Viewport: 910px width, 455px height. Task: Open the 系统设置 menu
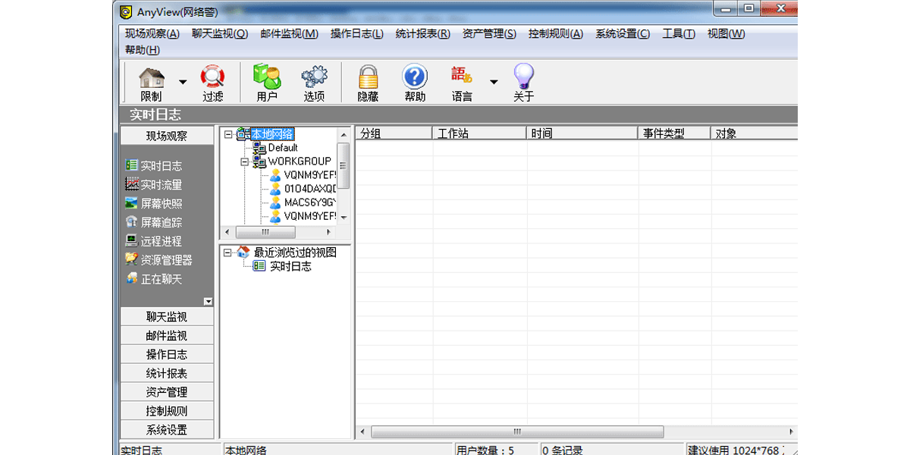[621, 33]
